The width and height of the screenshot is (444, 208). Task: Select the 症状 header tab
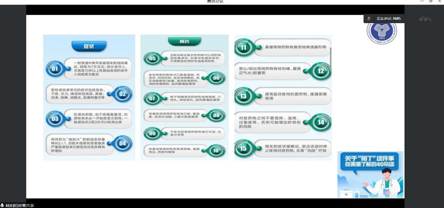tap(89, 46)
